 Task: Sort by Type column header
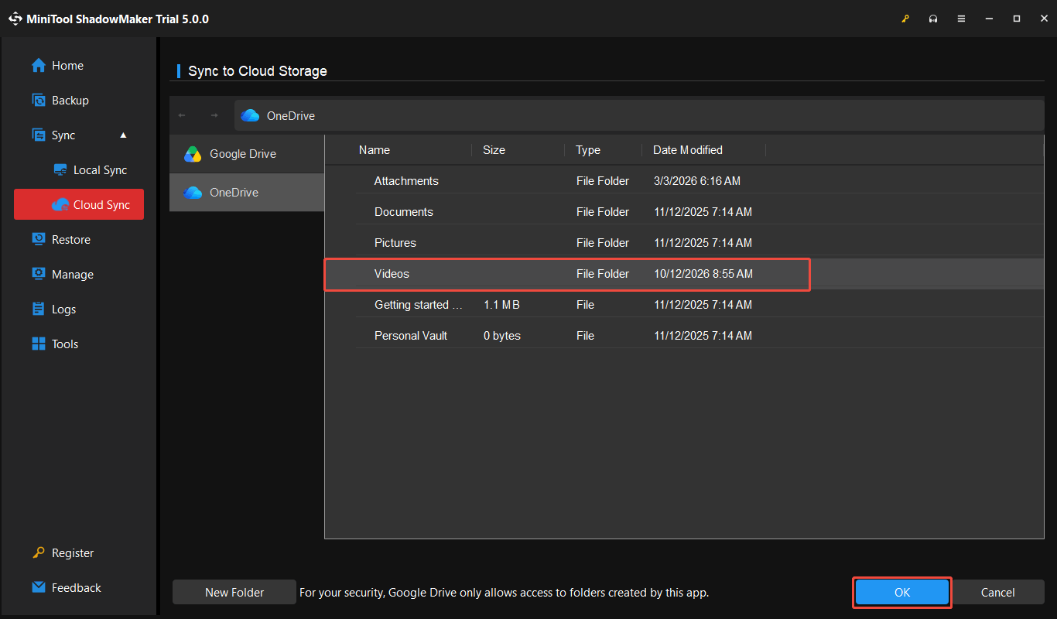(x=588, y=150)
